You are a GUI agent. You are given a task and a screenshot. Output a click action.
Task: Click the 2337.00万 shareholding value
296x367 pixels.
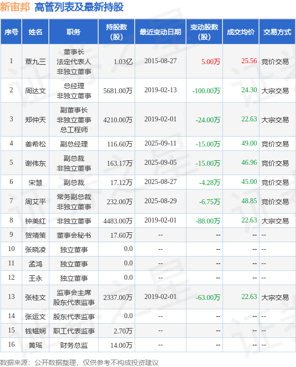[x=118, y=297]
